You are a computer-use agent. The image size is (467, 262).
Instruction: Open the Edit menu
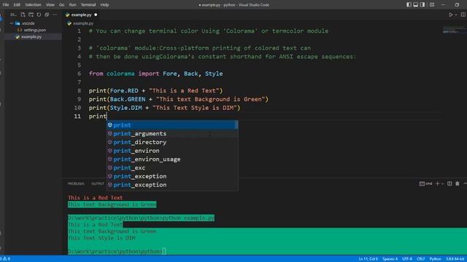point(17,5)
